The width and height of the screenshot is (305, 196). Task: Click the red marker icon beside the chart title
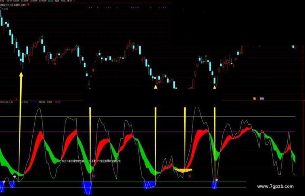(x=28, y=4)
